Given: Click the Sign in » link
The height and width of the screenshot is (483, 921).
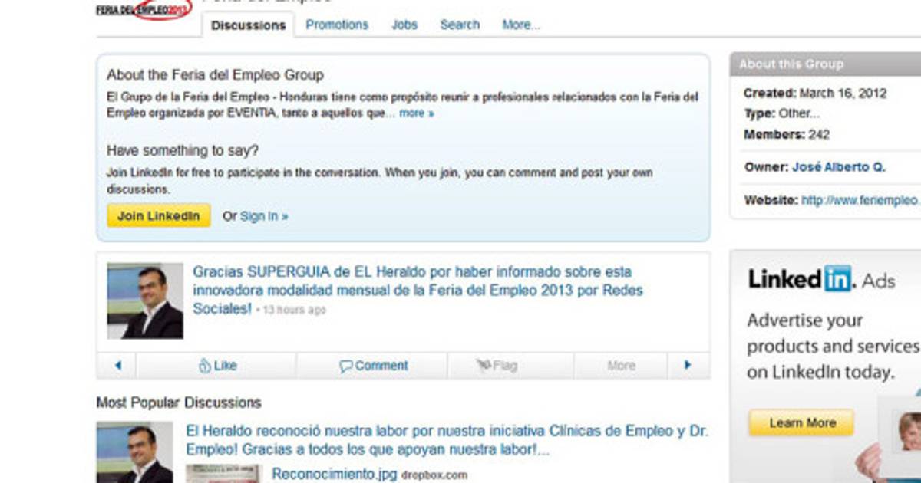Looking at the screenshot, I should click(x=264, y=216).
